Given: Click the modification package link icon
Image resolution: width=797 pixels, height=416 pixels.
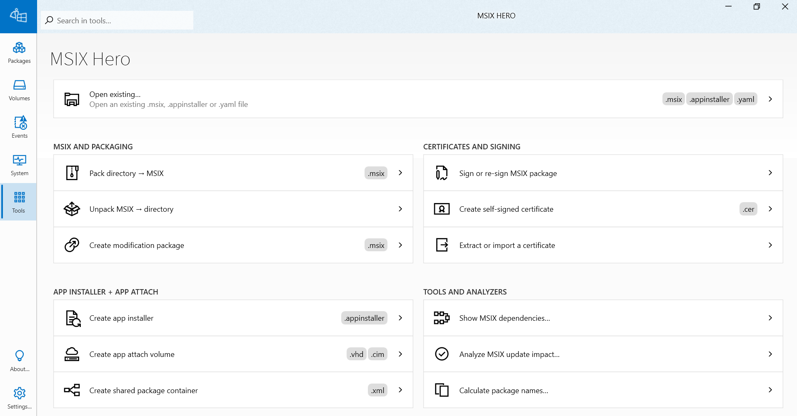Looking at the screenshot, I should coord(72,245).
